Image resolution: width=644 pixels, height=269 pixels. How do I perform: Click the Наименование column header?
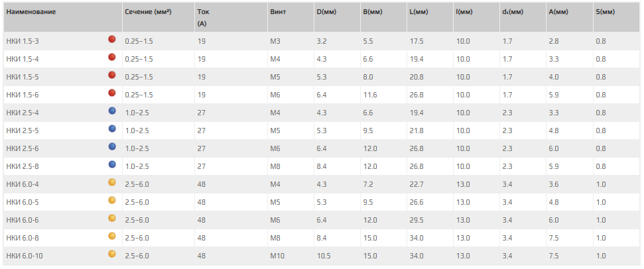[x=31, y=13]
